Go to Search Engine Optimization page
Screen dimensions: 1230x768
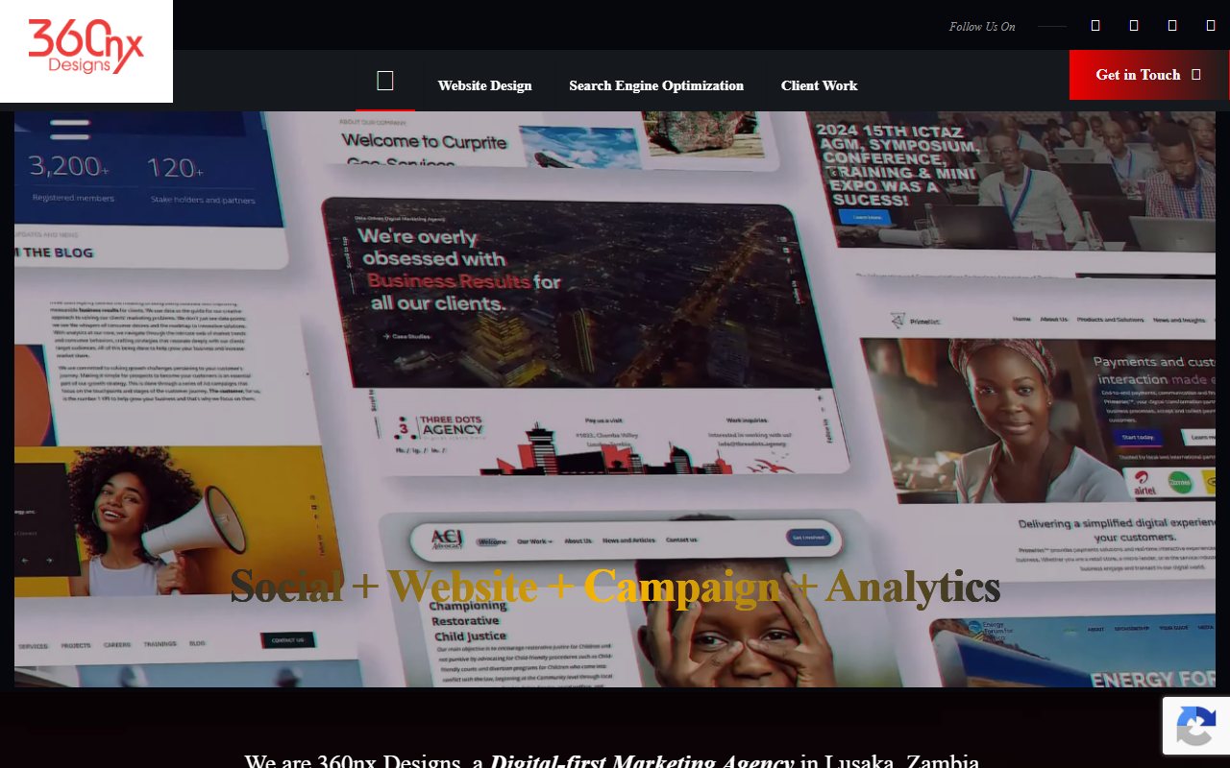point(656,85)
